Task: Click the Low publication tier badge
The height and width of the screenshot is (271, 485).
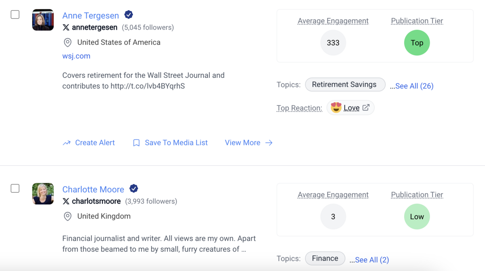Action: tap(417, 217)
